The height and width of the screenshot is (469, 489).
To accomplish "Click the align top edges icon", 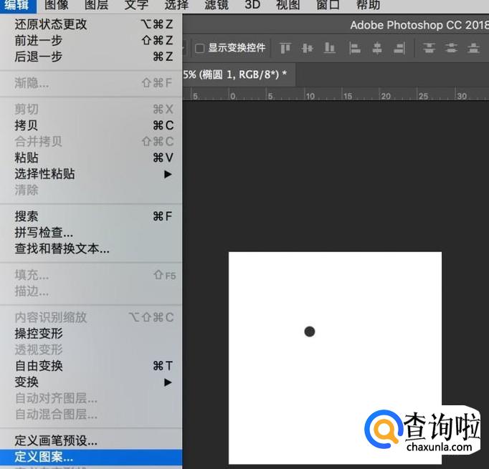I will click(285, 49).
